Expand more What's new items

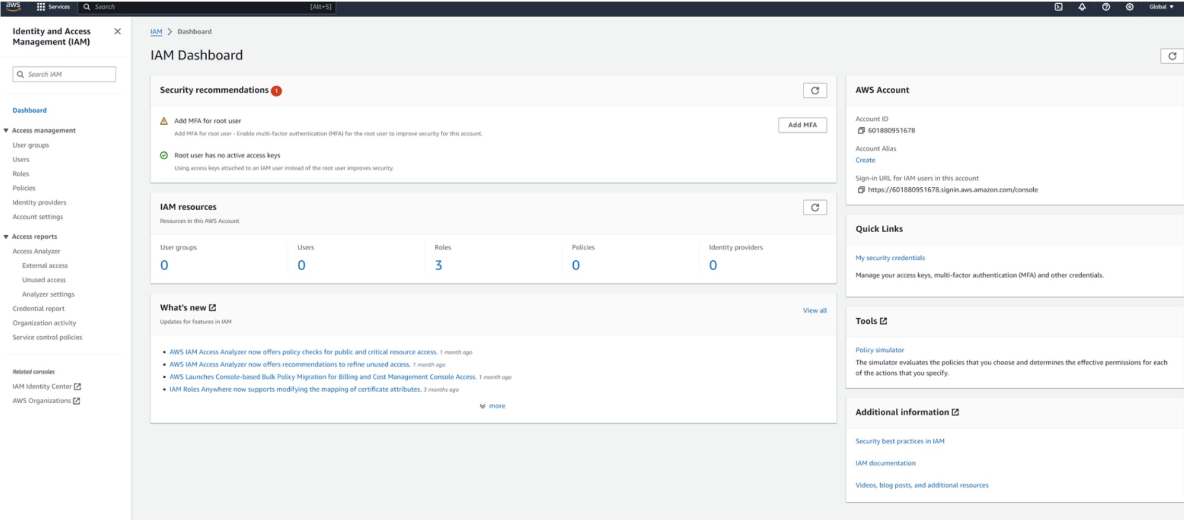(x=492, y=406)
